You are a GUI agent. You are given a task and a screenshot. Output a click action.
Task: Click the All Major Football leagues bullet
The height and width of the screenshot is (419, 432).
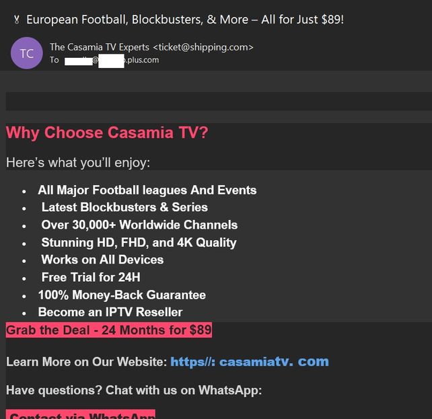coord(147,190)
